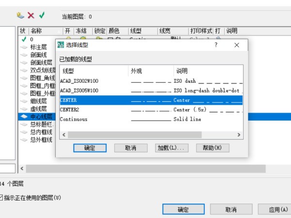The image size is (291, 218).
Task: Select the 标注层 layer name
Action: pos(39,47)
